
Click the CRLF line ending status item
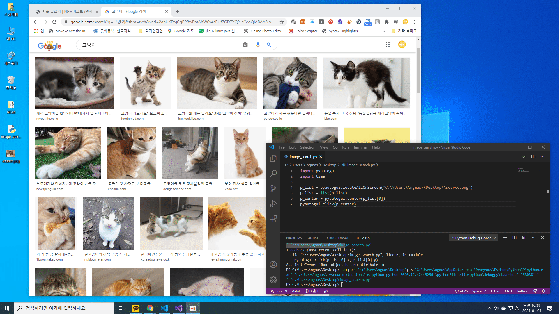(509, 291)
